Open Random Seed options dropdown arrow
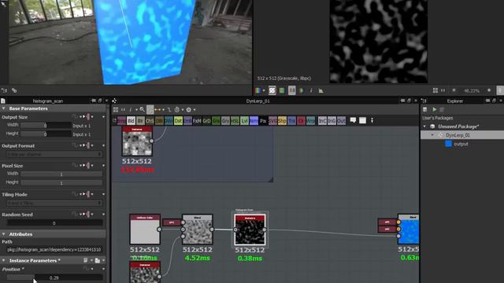This screenshot has height=283, width=504. (x=103, y=215)
